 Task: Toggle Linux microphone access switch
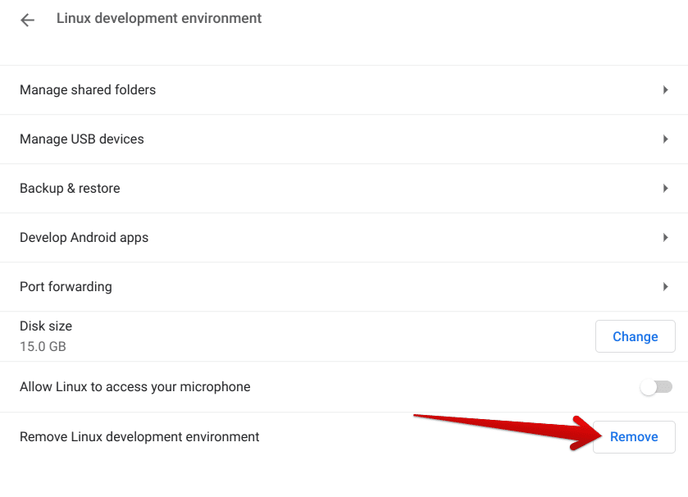[656, 387]
